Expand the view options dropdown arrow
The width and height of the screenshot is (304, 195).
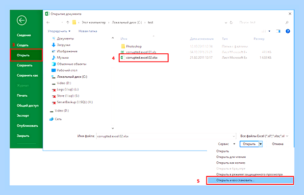point(269,31)
